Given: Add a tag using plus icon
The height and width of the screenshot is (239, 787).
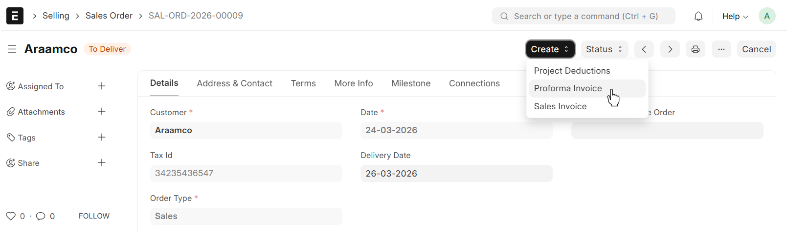Looking at the screenshot, I should [x=102, y=138].
